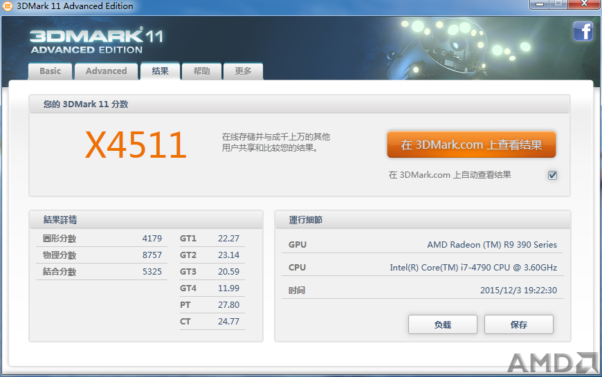
Task: Select the X4511 score text
Action: point(136,145)
